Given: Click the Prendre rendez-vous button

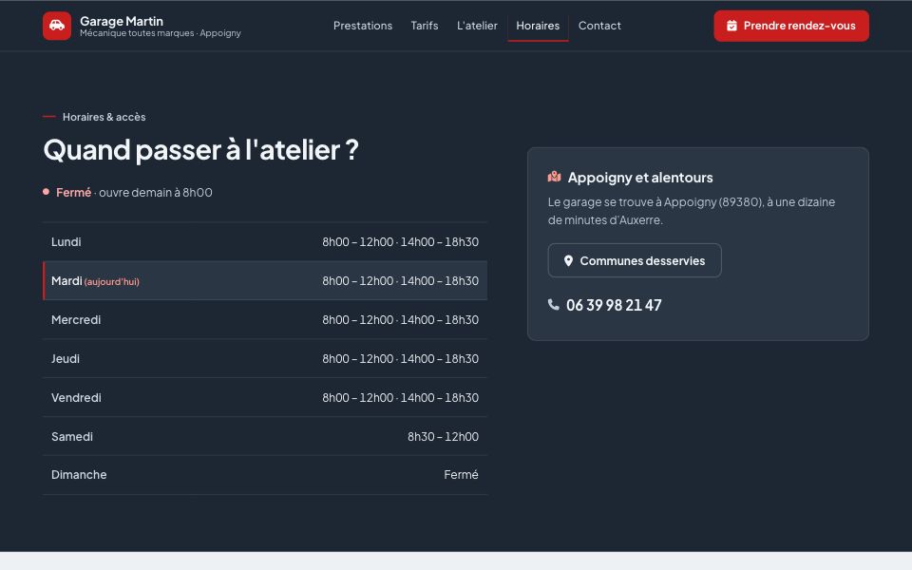Looking at the screenshot, I should pos(791,26).
